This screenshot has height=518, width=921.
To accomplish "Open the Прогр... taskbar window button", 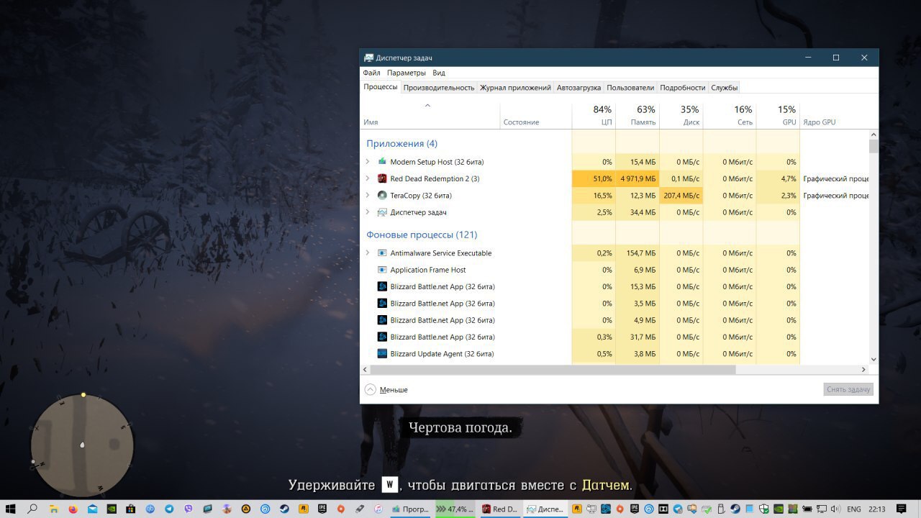I will click(410, 509).
